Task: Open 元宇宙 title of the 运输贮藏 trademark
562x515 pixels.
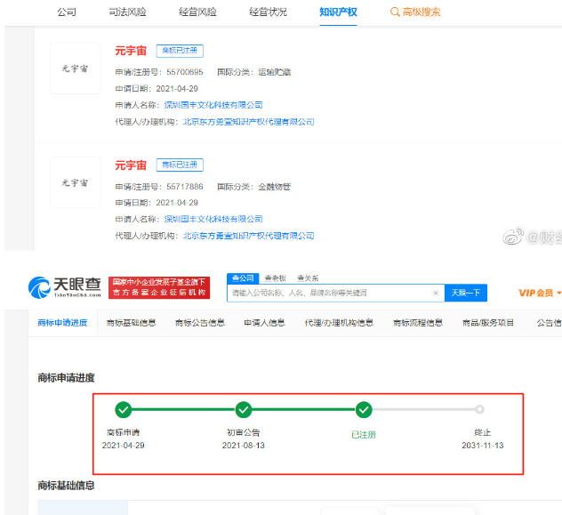Action: (131, 51)
